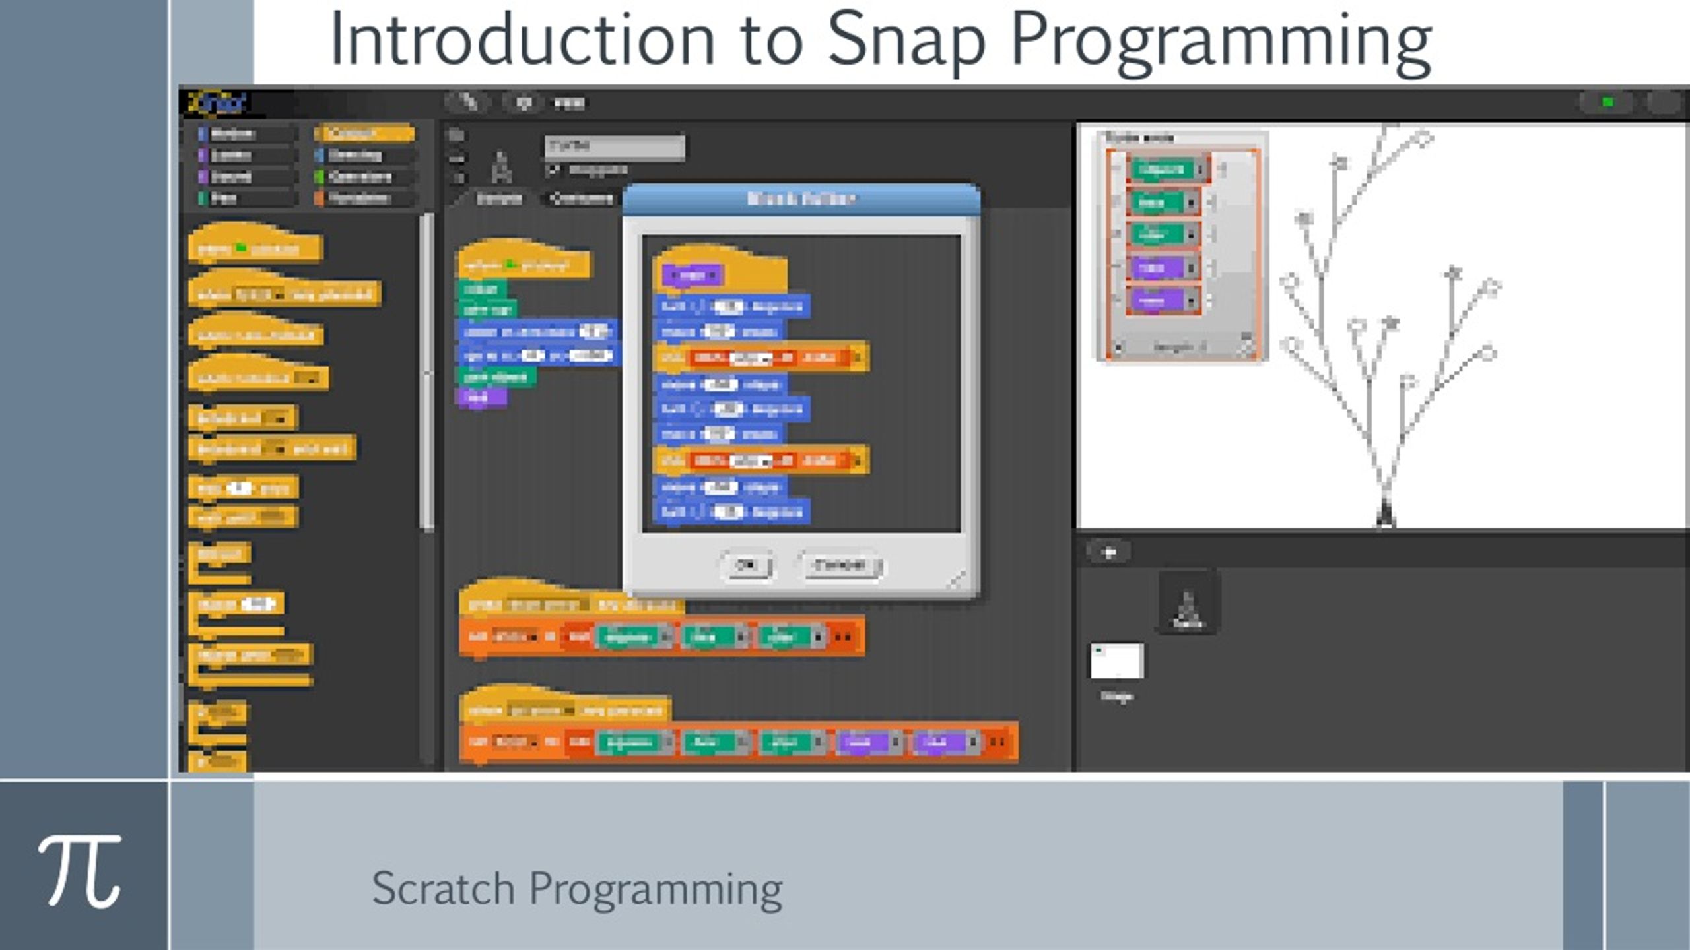
Task: Expand the input arrows at the end of the set block
Action: click(x=844, y=637)
